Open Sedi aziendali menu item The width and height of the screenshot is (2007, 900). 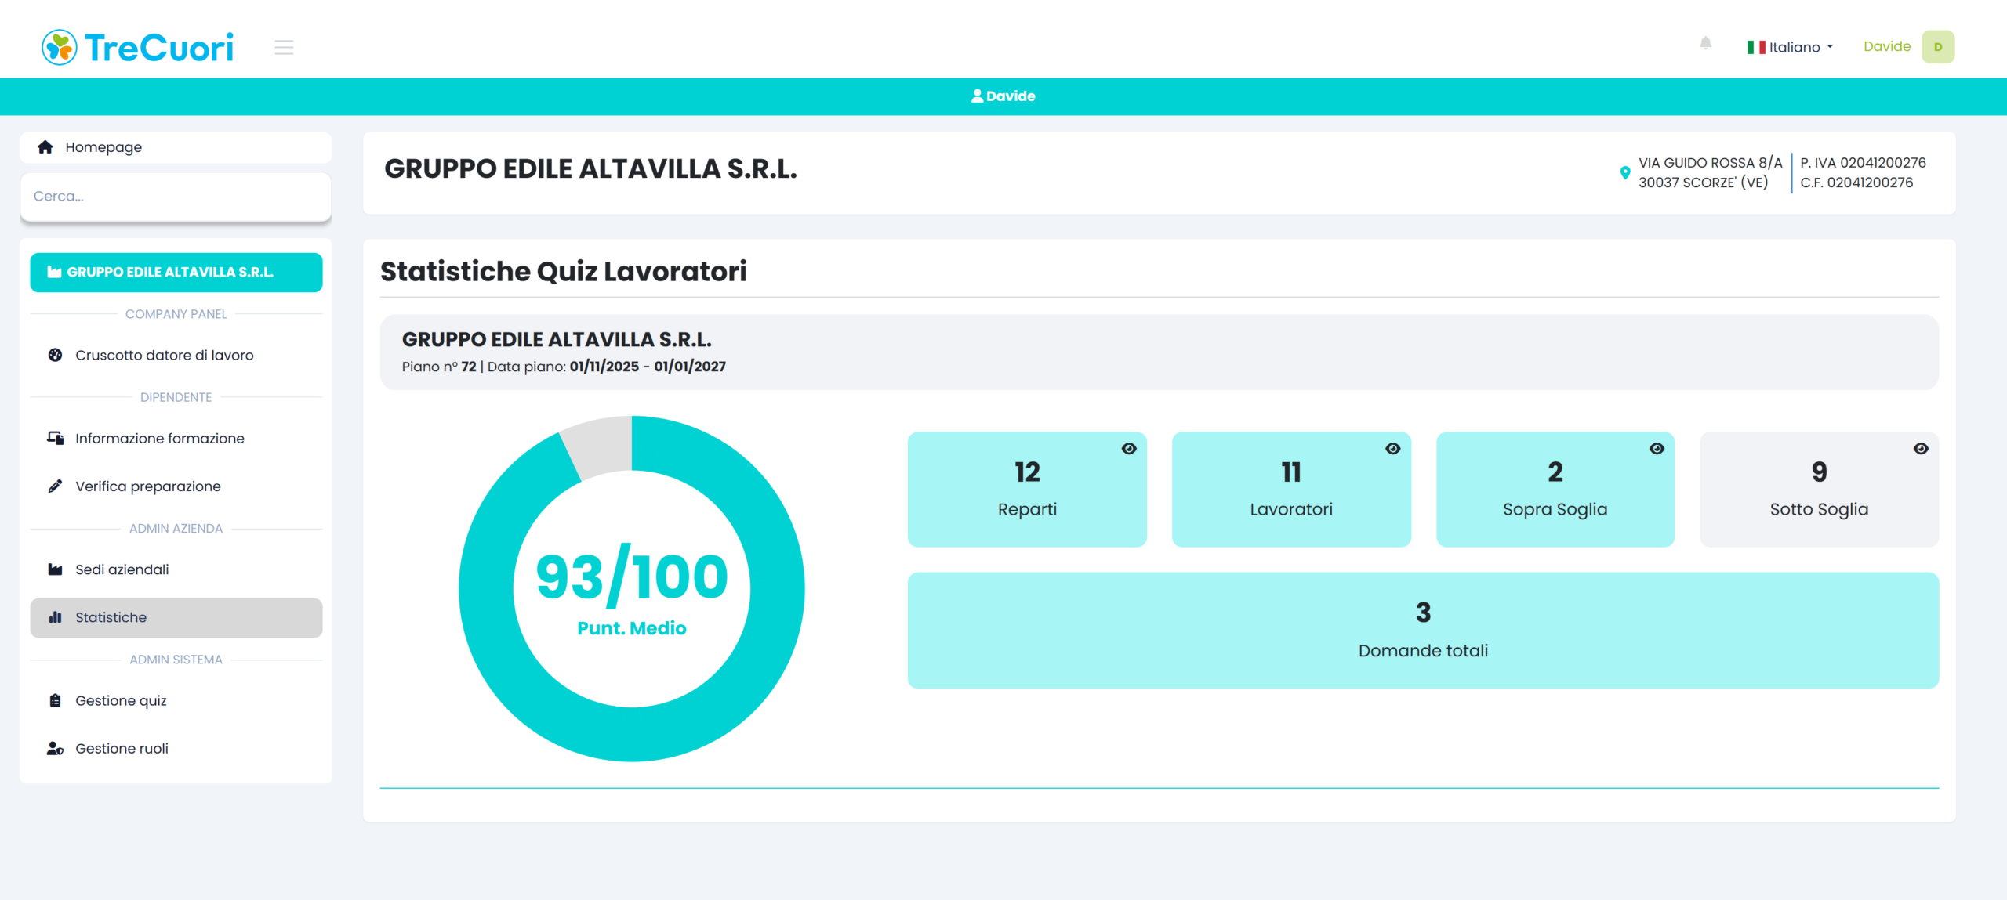tap(122, 569)
